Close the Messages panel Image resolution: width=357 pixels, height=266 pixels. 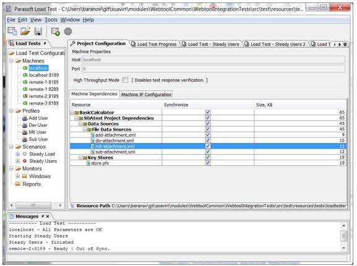48,216
